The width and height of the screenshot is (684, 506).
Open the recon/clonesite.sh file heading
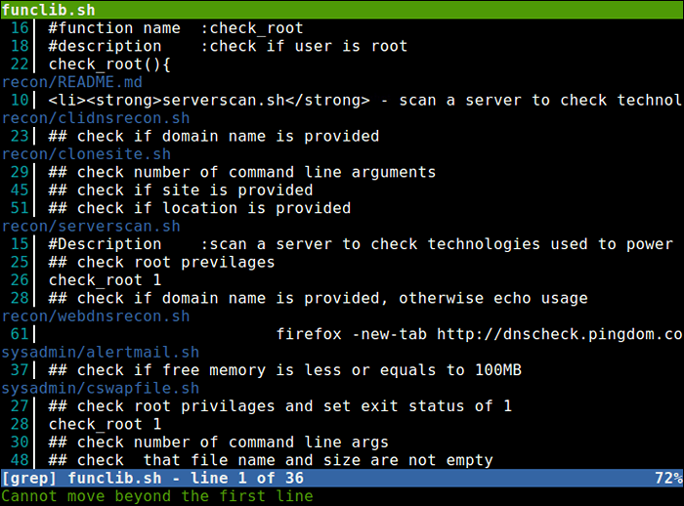87,154
